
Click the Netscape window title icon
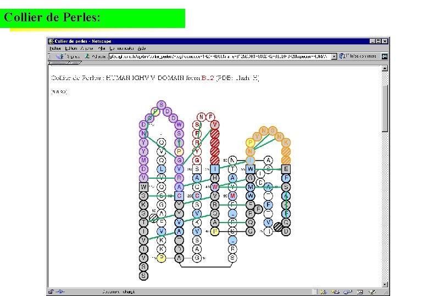tap(51, 41)
